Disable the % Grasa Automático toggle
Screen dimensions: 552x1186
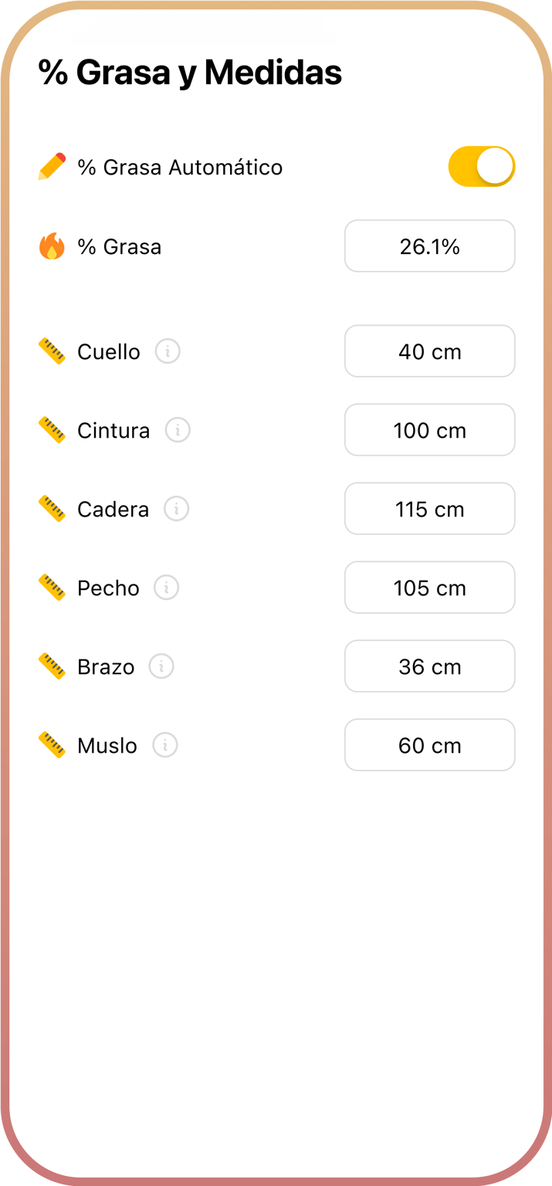(482, 166)
